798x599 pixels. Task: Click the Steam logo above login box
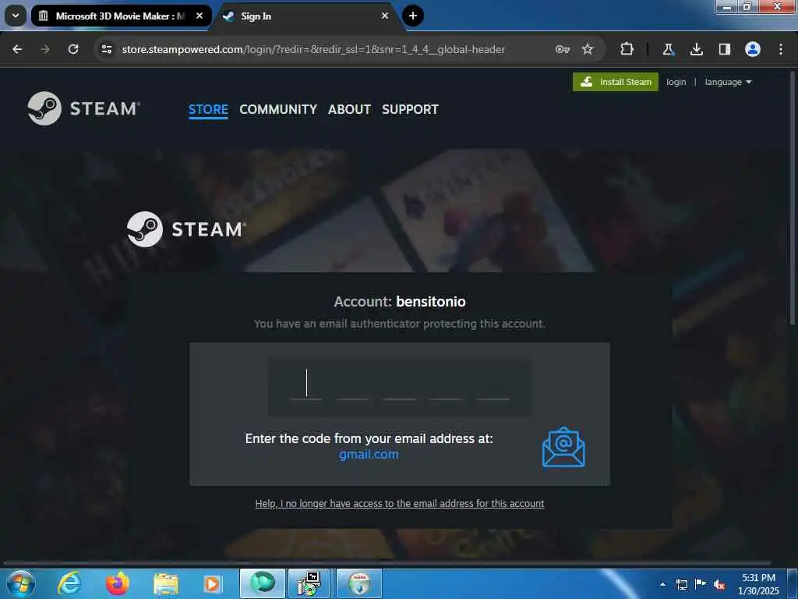click(x=186, y=229)
